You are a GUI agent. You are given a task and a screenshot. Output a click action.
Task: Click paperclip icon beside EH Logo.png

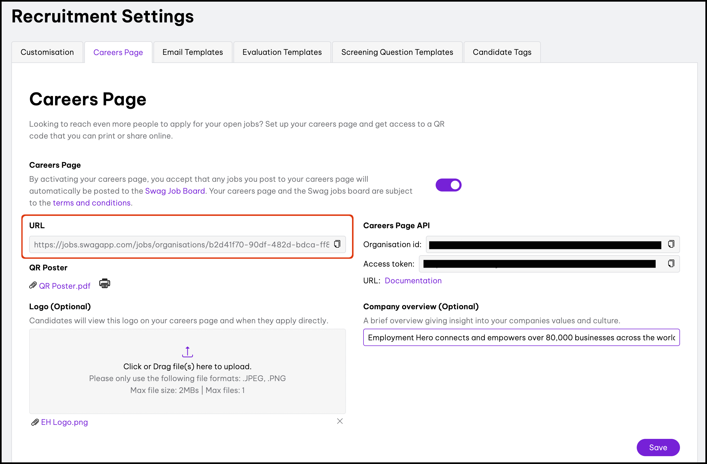[x=35, y=422]
